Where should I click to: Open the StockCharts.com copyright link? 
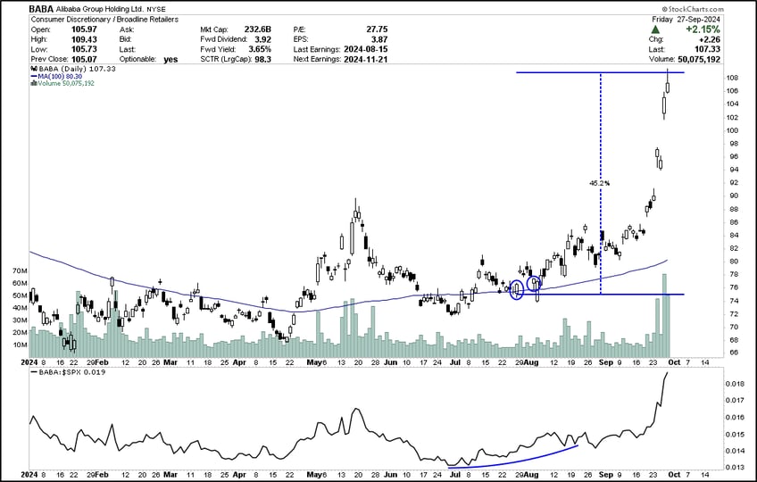(693, 9)
